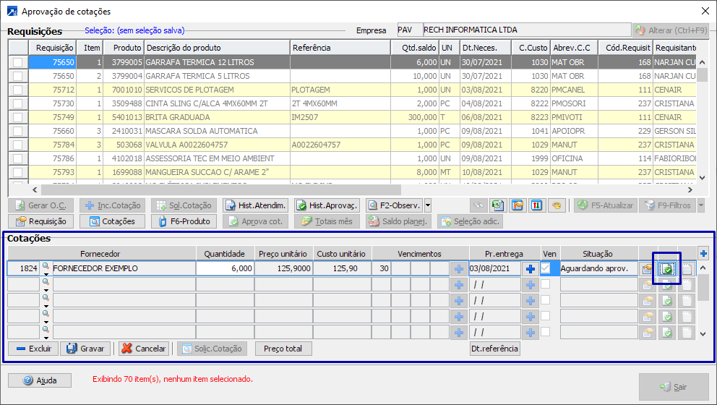Click the document notes icon in first quotation row
Viewport: 717px width, 405px height.
point(687,269)
